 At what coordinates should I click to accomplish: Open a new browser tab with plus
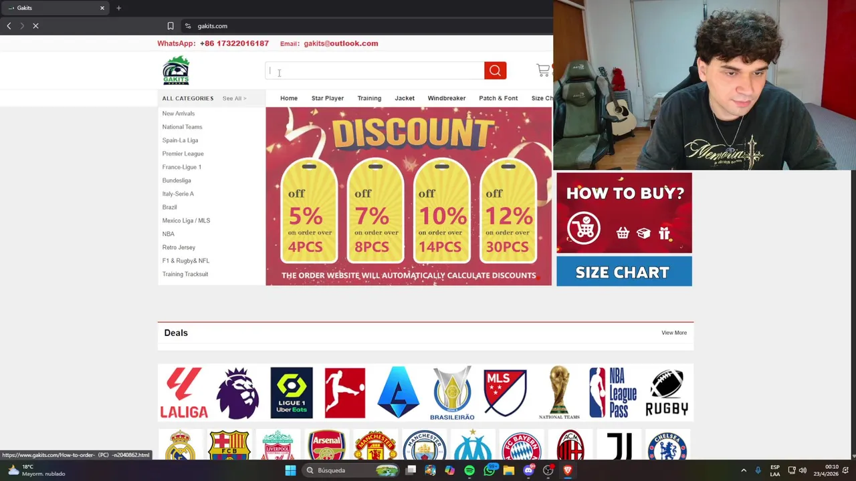118,8
